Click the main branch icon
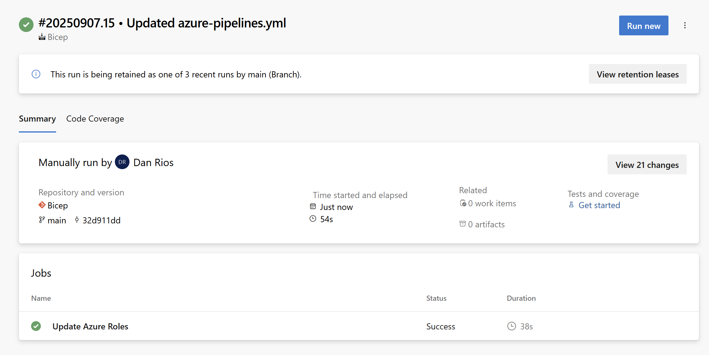The height and width of the screenshot is (355, 709). (x=42, y=220)
